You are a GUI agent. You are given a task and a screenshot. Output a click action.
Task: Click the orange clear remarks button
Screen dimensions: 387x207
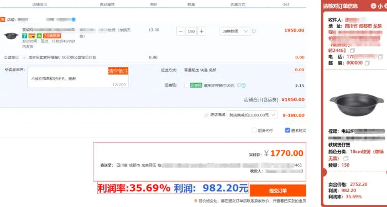click(x=118, y=71)
